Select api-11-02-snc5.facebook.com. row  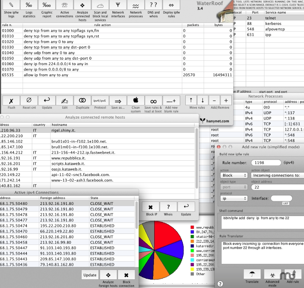point(97,175)
